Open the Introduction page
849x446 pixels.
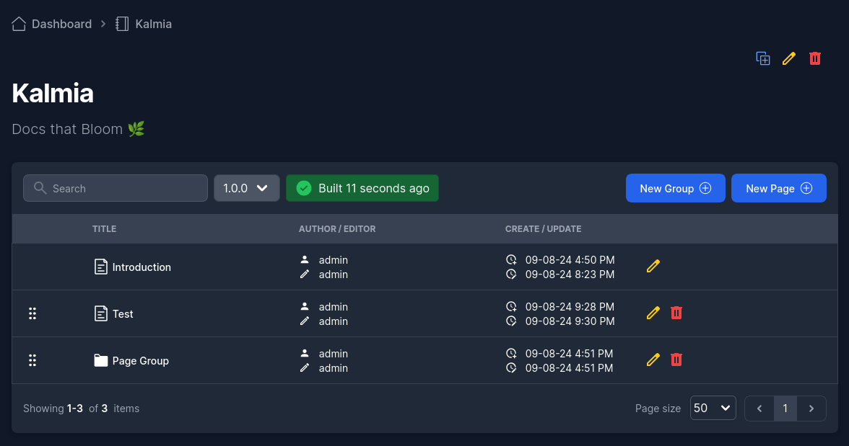click(x=141, y=267)
